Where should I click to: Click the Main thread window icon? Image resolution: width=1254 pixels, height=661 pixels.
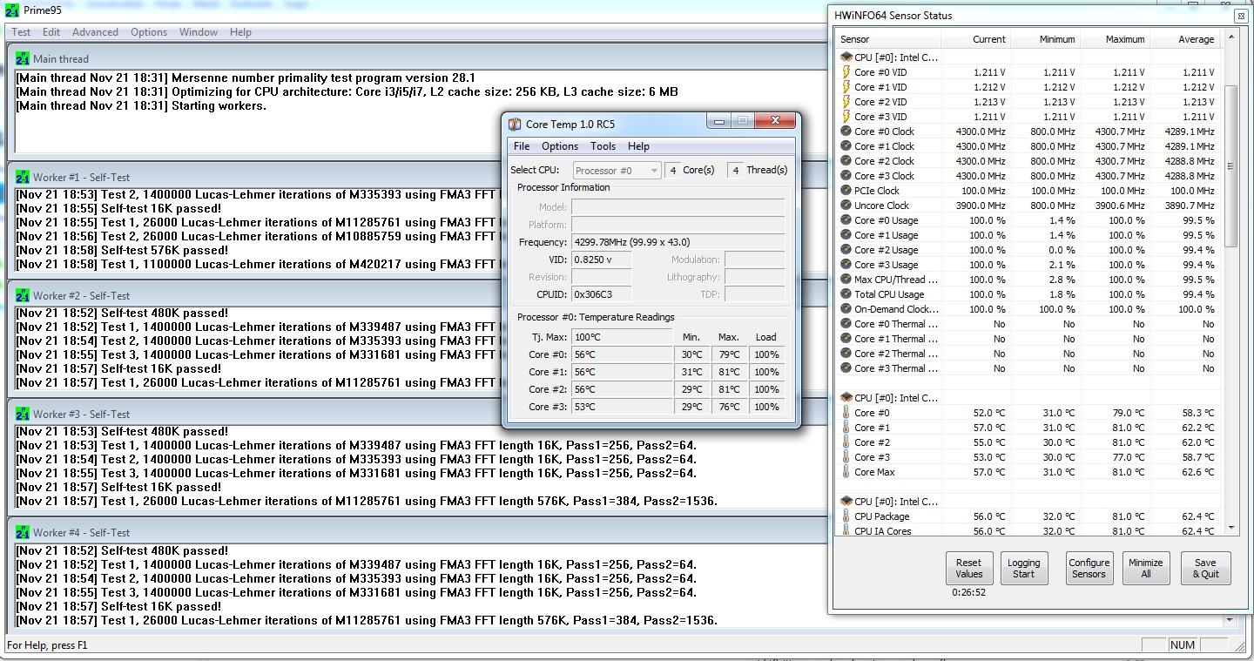click(23, 58)
